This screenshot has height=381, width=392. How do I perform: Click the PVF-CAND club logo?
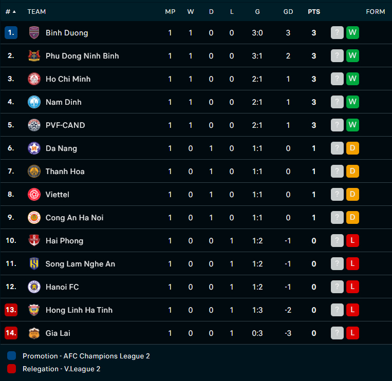coord(34,125)
